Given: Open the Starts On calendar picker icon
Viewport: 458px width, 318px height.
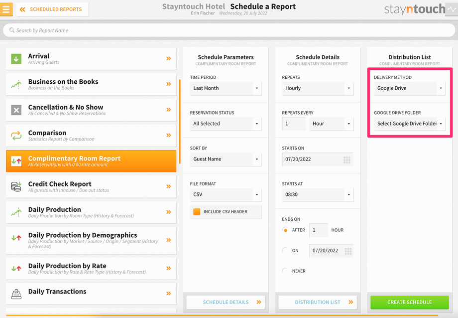Looking at the screenshot, I should point(346,159).
